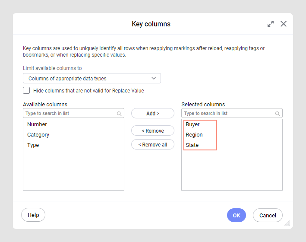This screenshot has height=242, width=306.
Task: Select Category in Available columns
Action: tap(38, 135)
